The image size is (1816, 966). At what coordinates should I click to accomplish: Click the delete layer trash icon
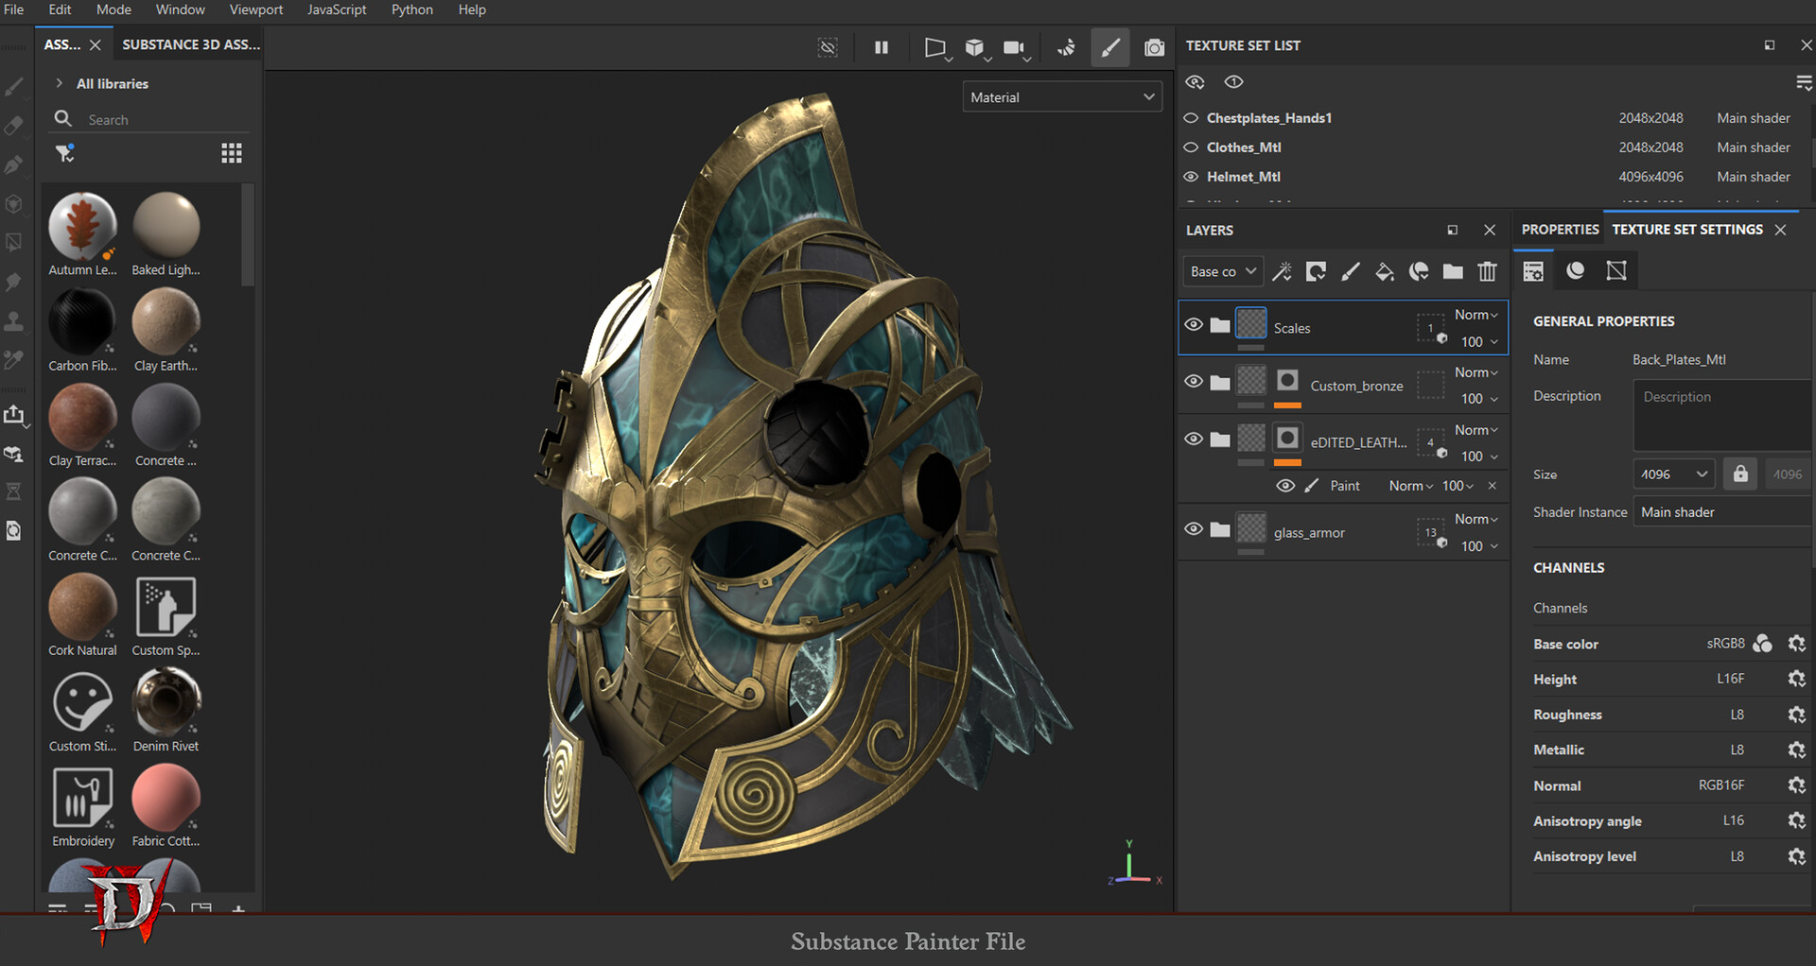pos(1487,272)
